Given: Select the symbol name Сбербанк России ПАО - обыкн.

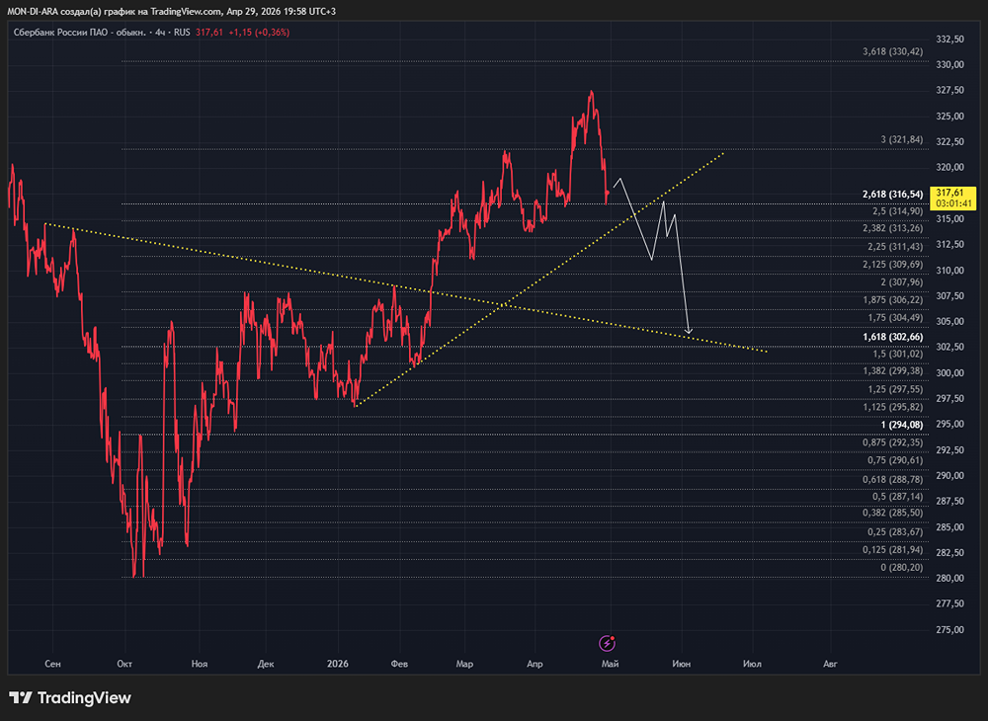Looking at the screenshot, I should click(x=80, y=33).
